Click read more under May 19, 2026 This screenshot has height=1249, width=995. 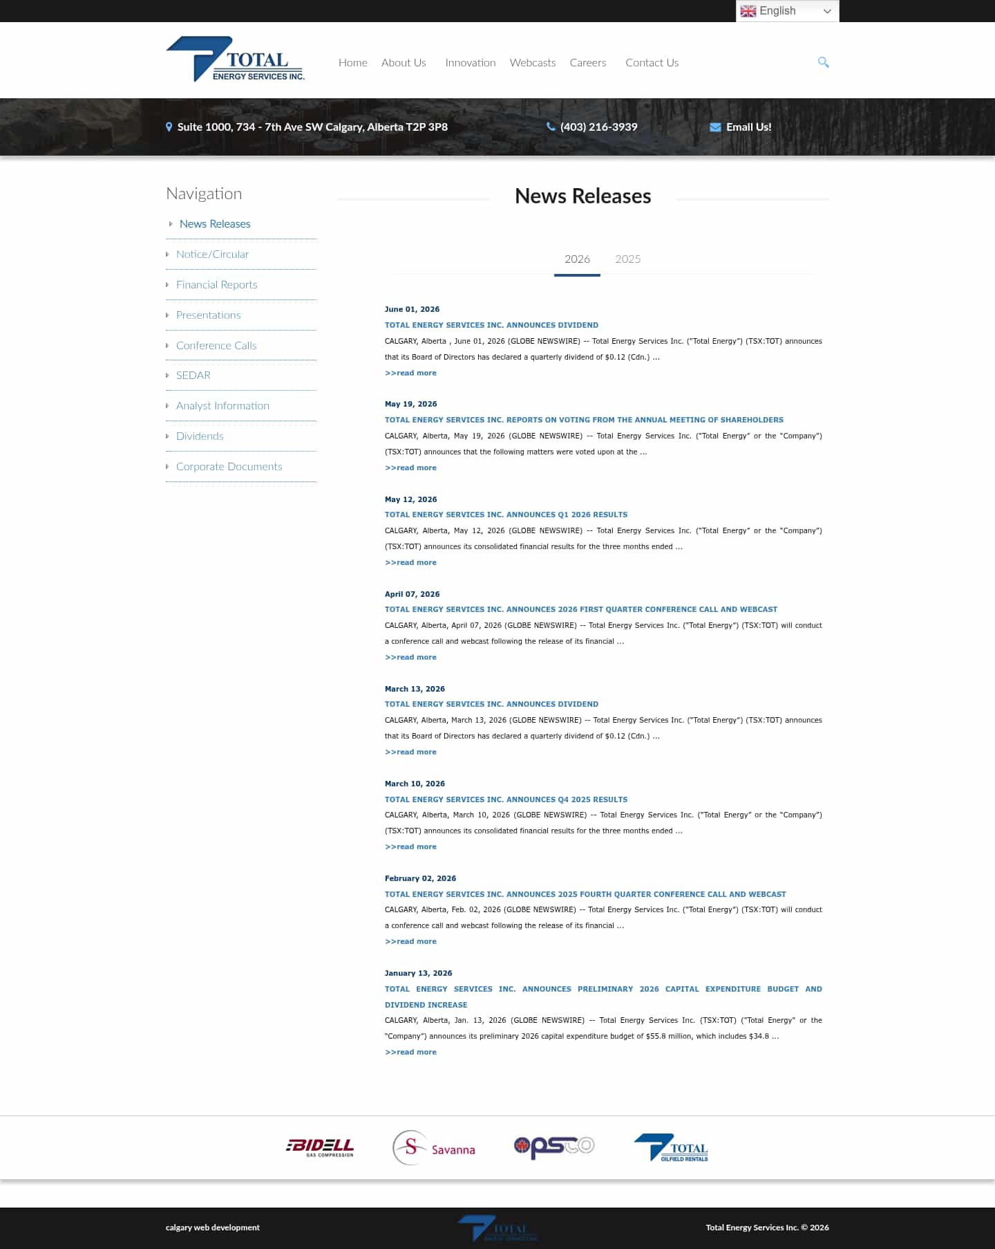(410, 468)
